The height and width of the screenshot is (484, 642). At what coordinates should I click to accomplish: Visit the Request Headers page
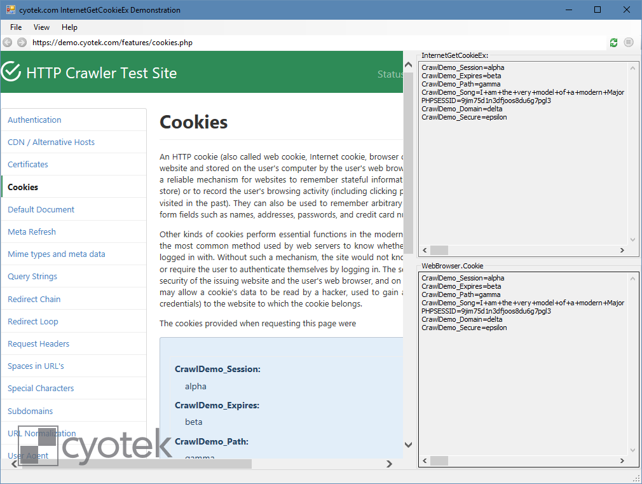coord(39,344)
